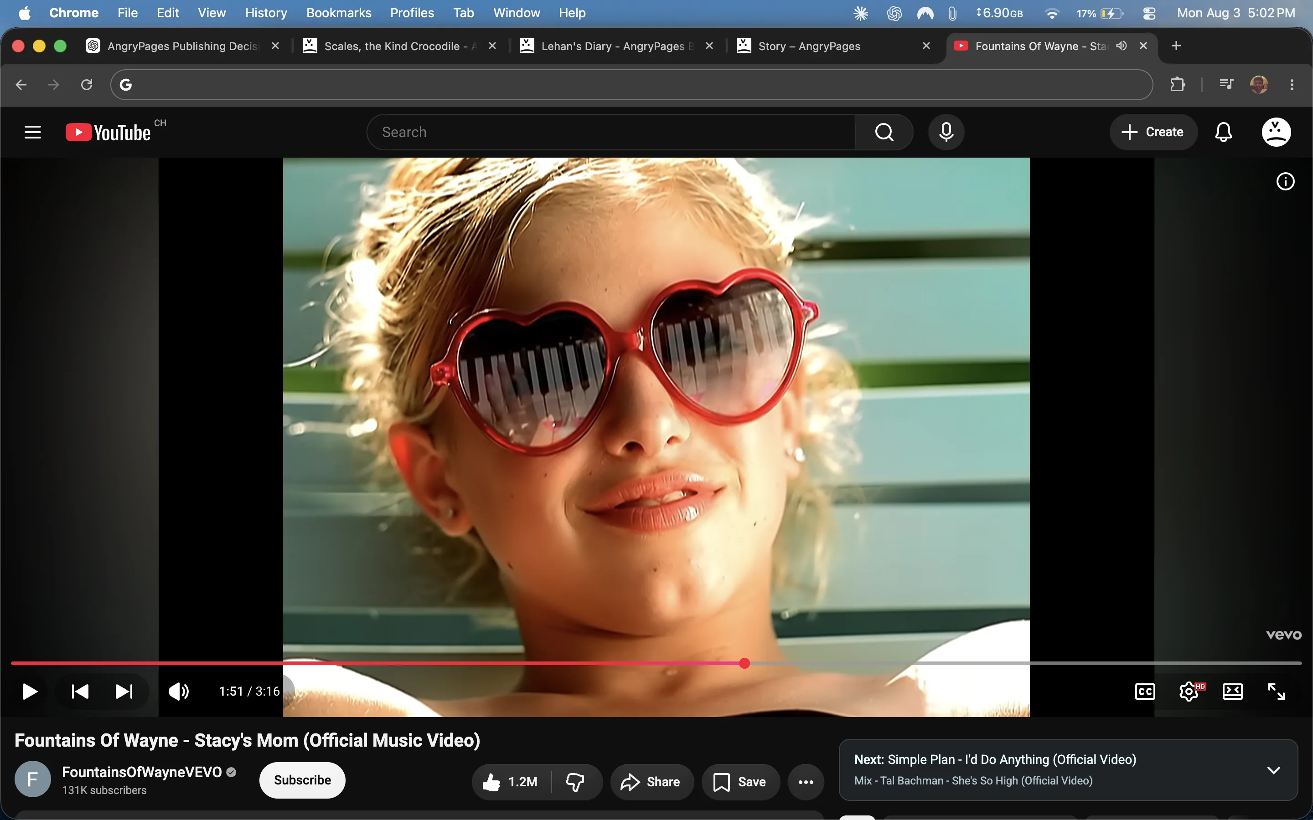Screen dimensions: 1313x820
Task: Open the History menu
Action: [266, 13]
